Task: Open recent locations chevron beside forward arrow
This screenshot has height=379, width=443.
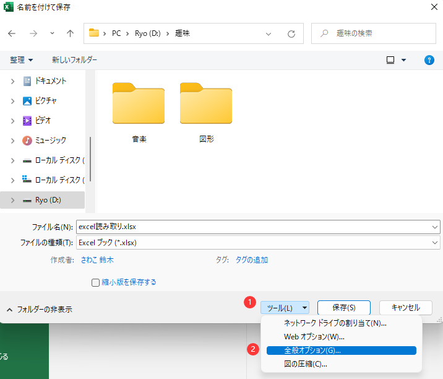Action: 52,33
